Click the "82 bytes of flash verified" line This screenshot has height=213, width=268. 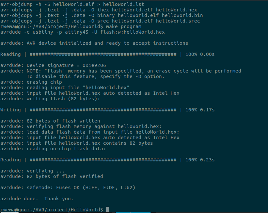(65, 176)
